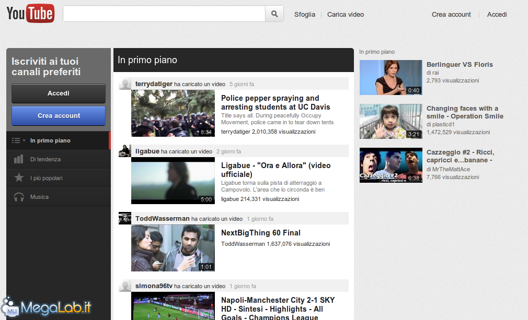
Task: Click 'ligabue 214,331 visualizzazioni' text
Action: [260, 199]
